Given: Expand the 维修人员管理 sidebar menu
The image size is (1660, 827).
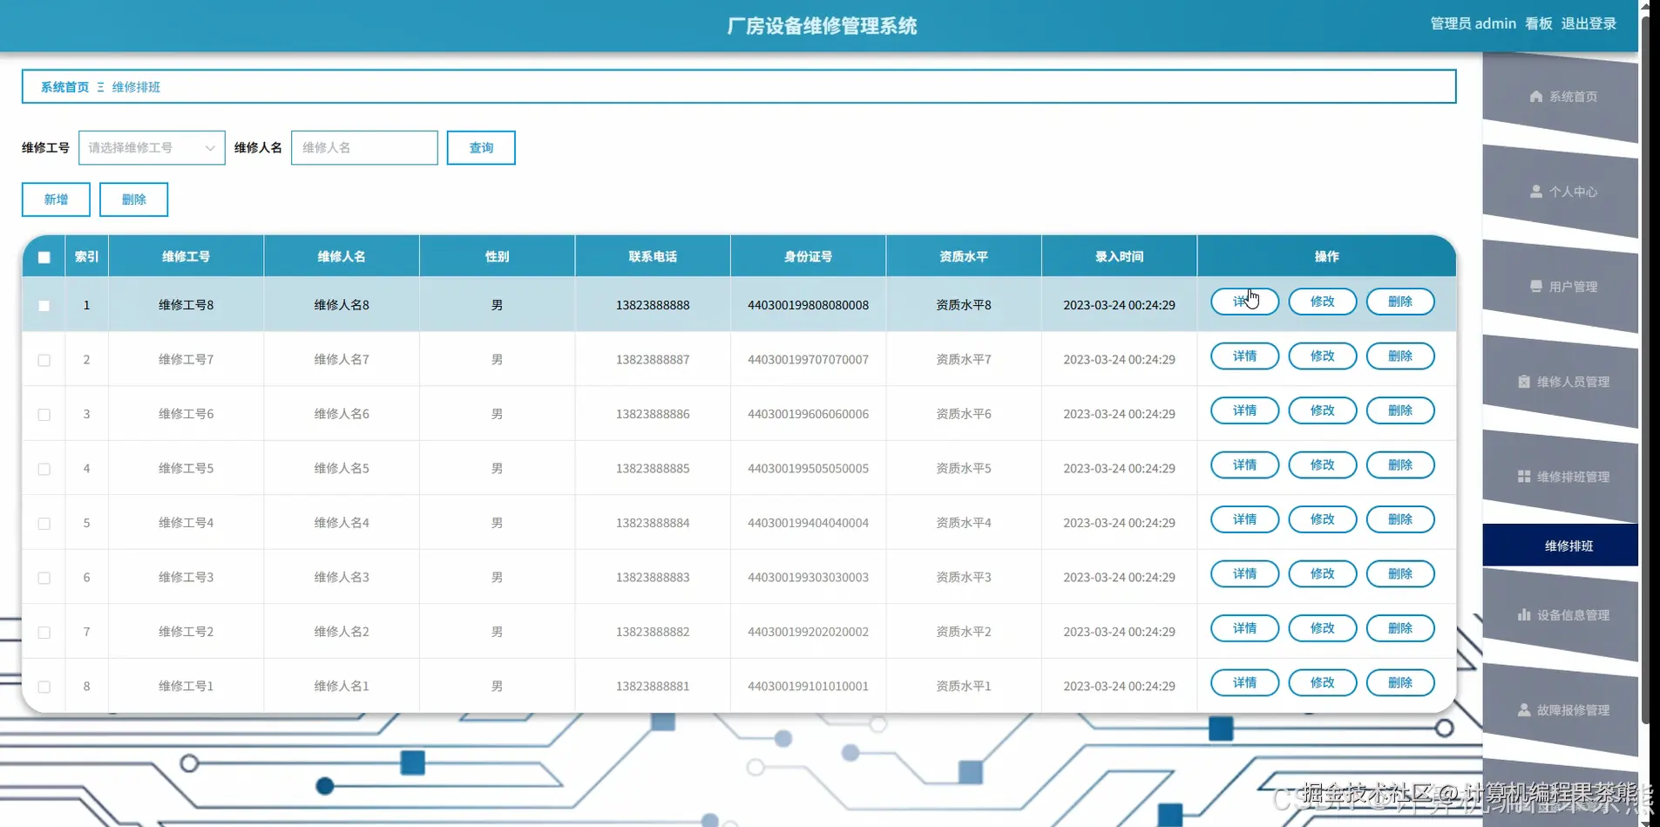Looking at the screenshot, I should [1561, 382].
